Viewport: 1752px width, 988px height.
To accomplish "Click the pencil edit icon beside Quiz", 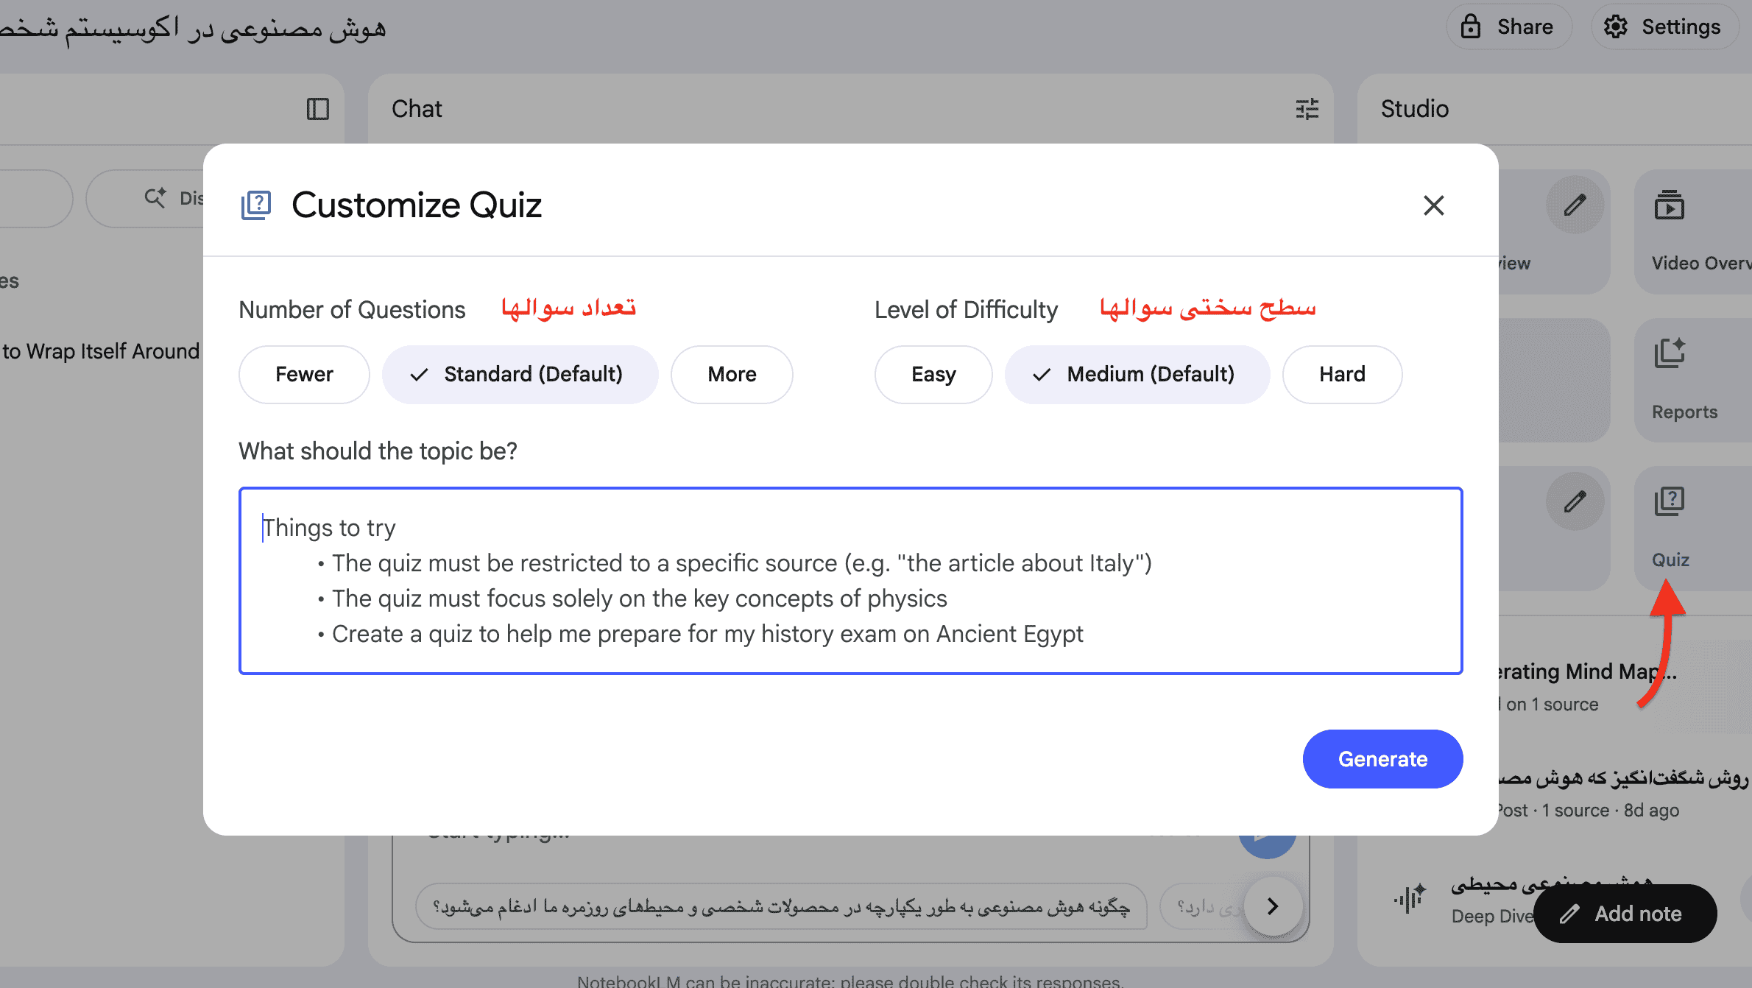I will coord(1575,502).
